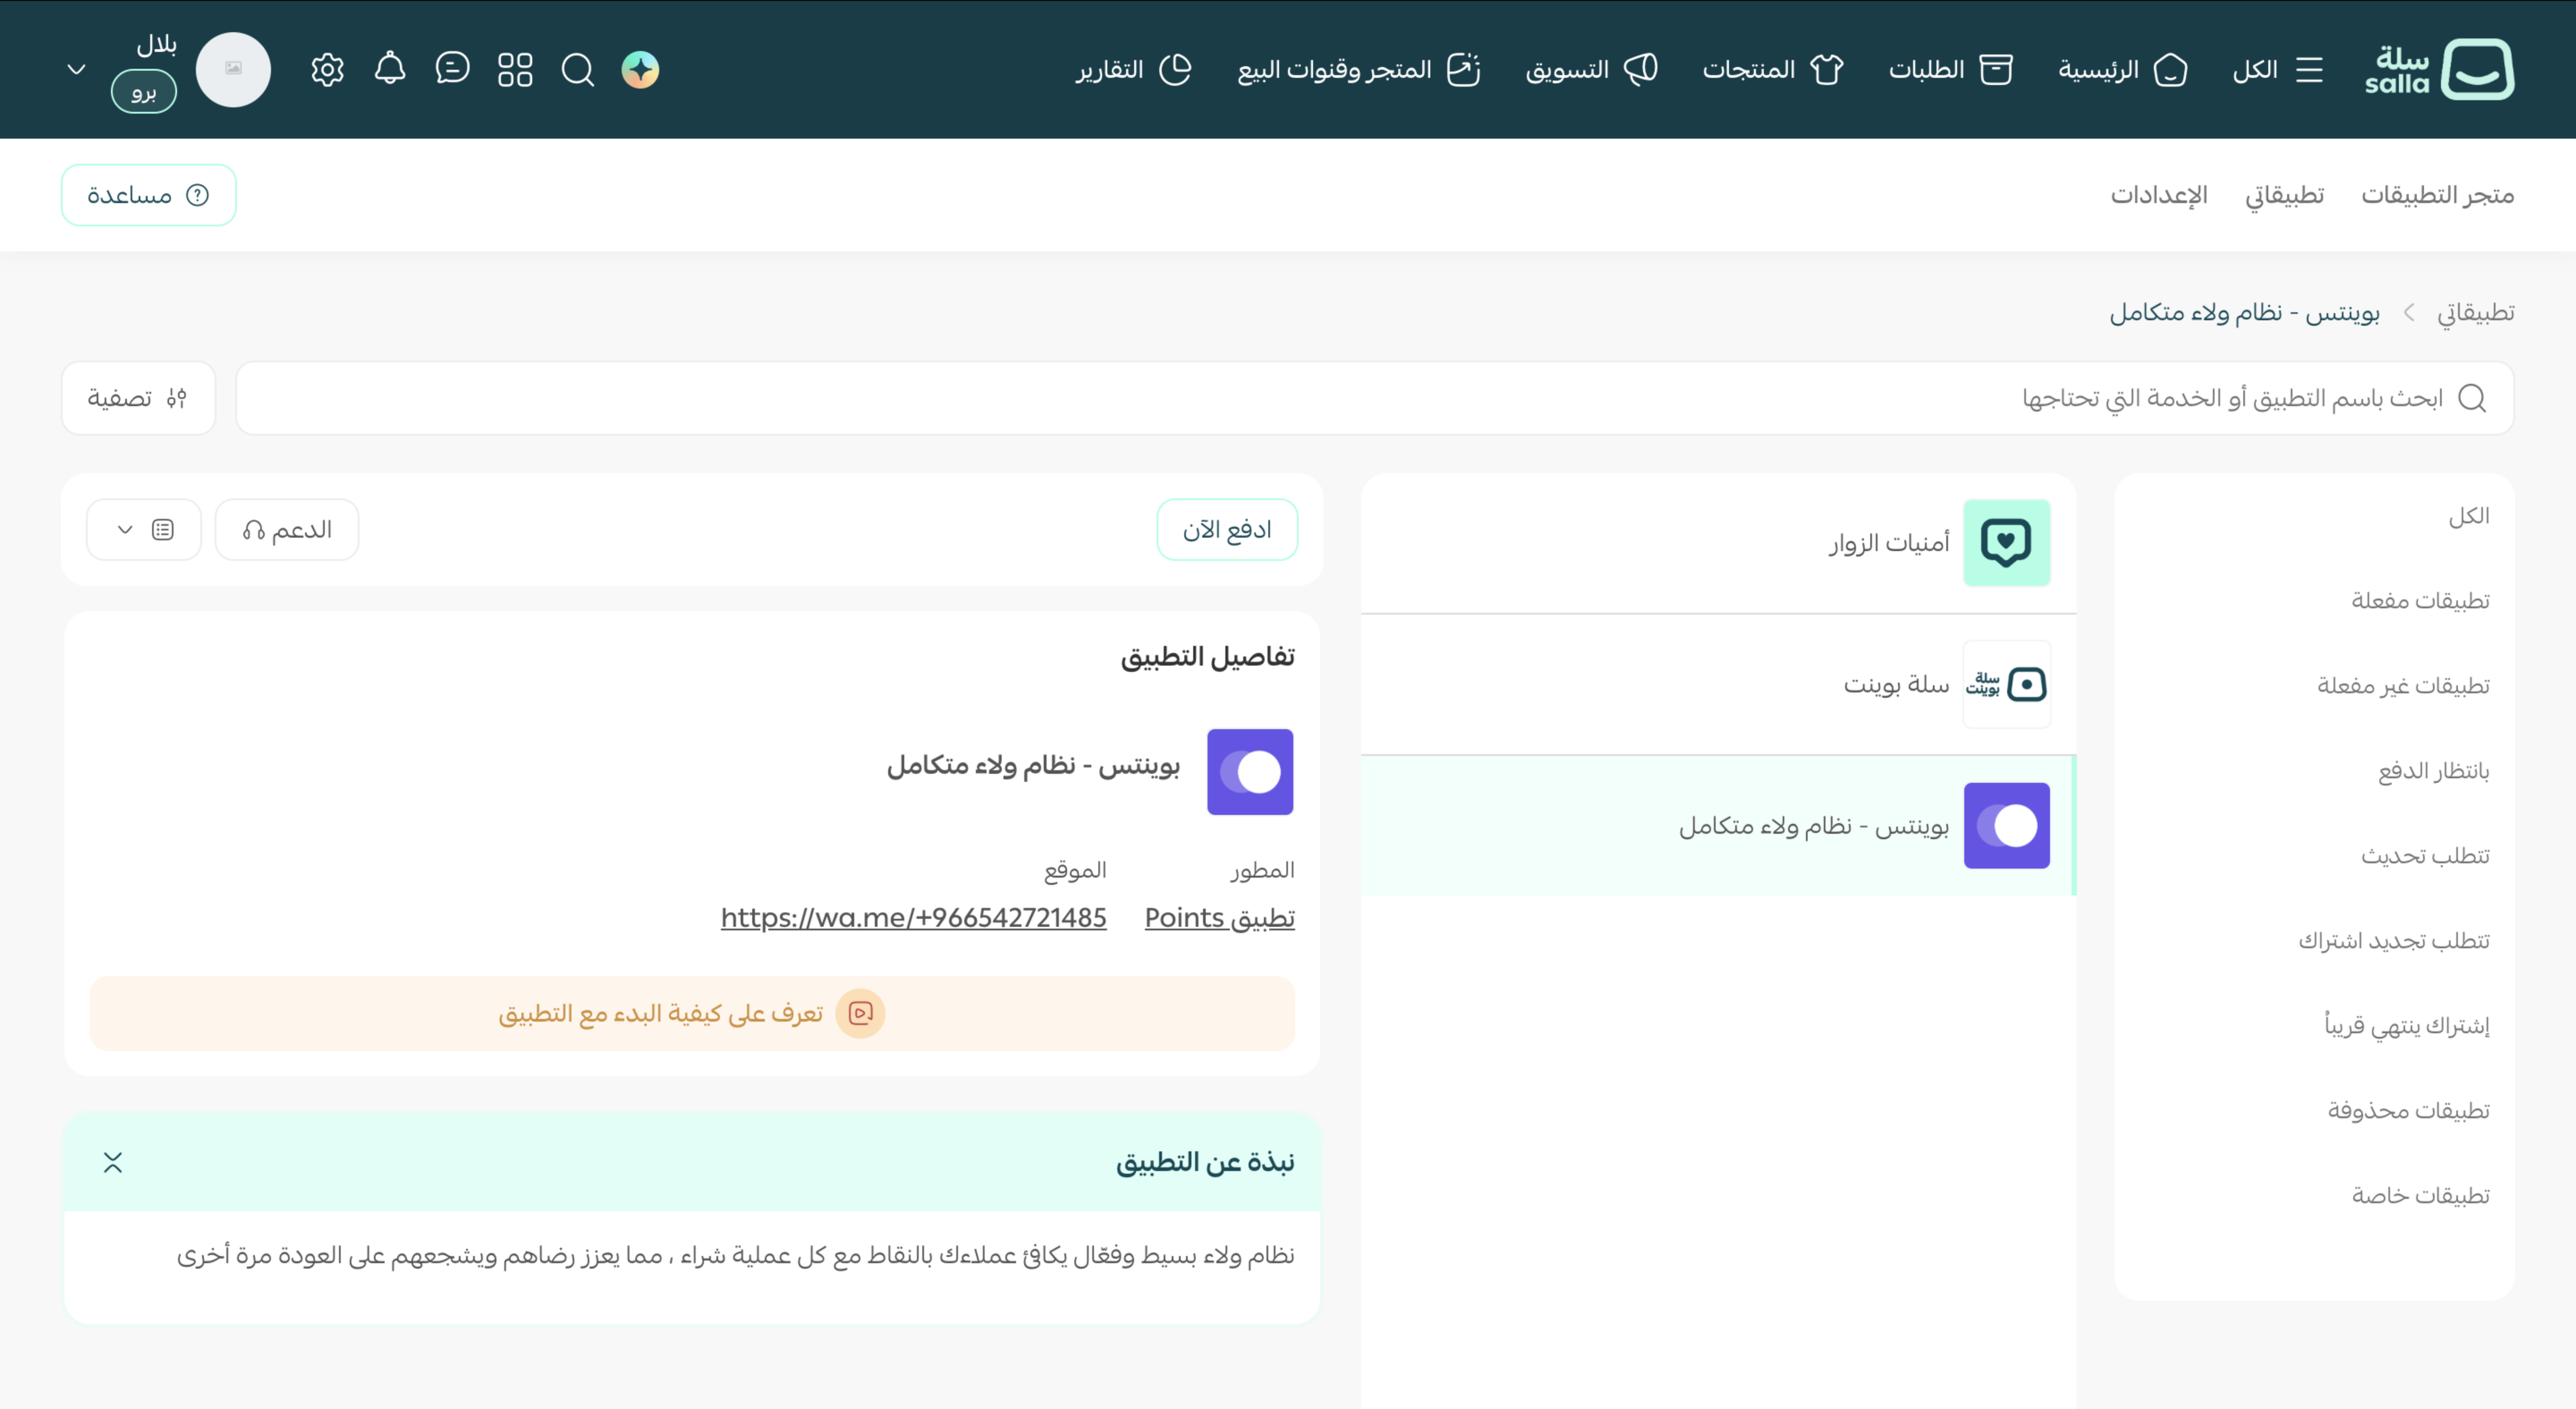
Task: Click the colorful AI assistant star icon
Action: (640, 69)
